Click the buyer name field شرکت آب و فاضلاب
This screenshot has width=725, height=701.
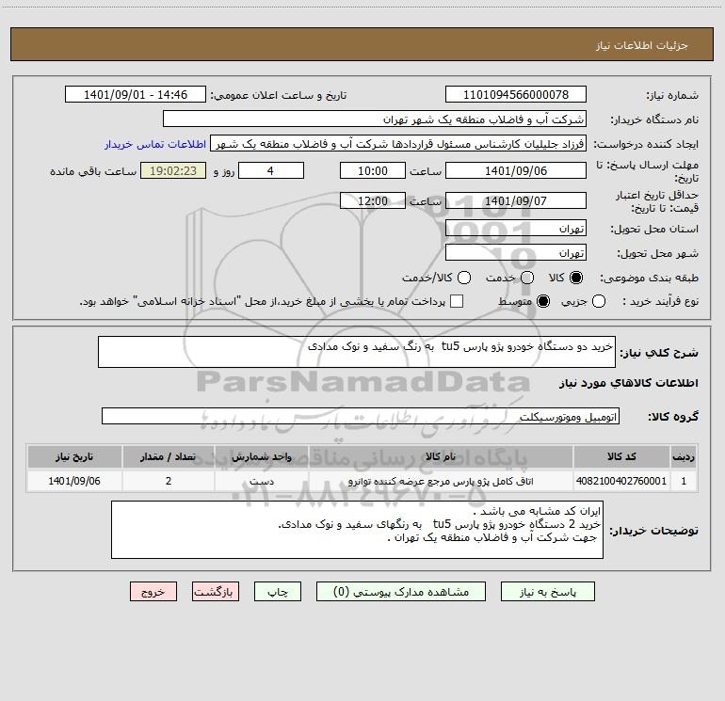[x=375, y=119]
